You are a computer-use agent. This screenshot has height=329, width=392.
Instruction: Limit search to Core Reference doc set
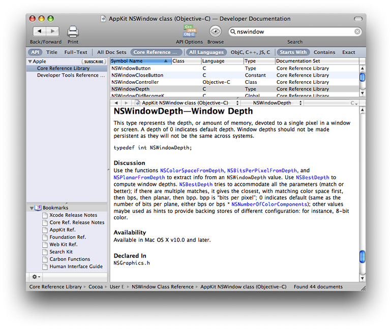point(156,52)
